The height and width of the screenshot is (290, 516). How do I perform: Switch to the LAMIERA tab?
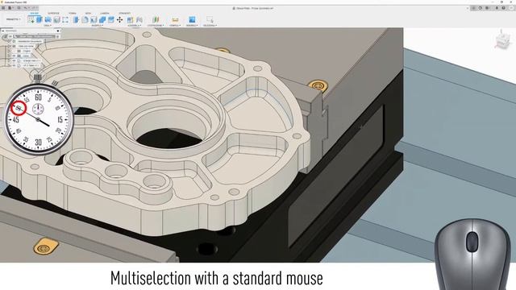(x=105, y=14)
